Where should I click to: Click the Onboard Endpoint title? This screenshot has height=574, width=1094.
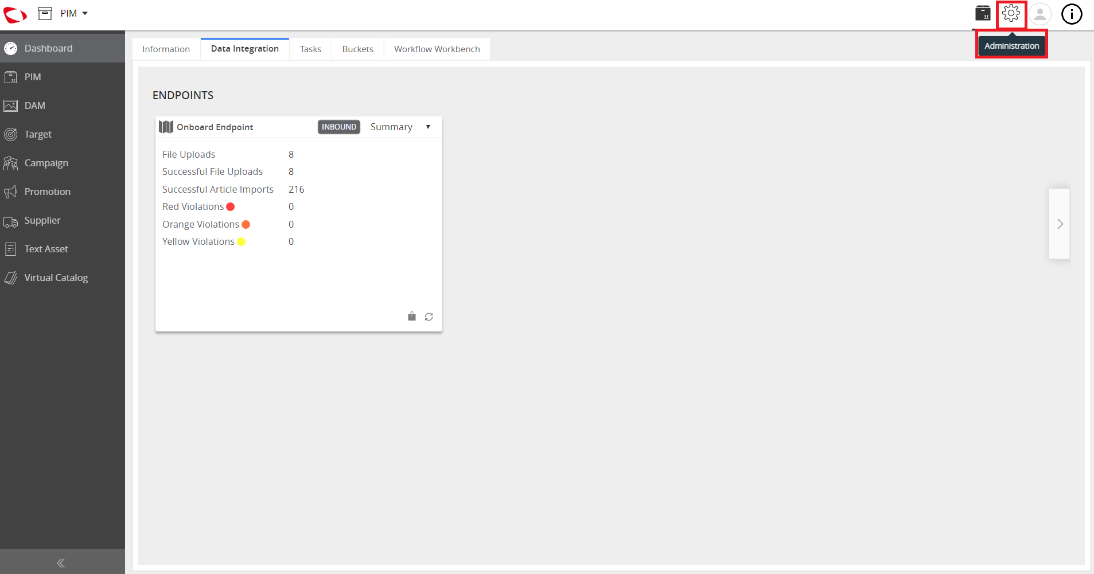pos(215,127)
